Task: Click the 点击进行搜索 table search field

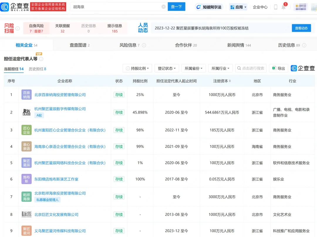Action: coord(251,69)
